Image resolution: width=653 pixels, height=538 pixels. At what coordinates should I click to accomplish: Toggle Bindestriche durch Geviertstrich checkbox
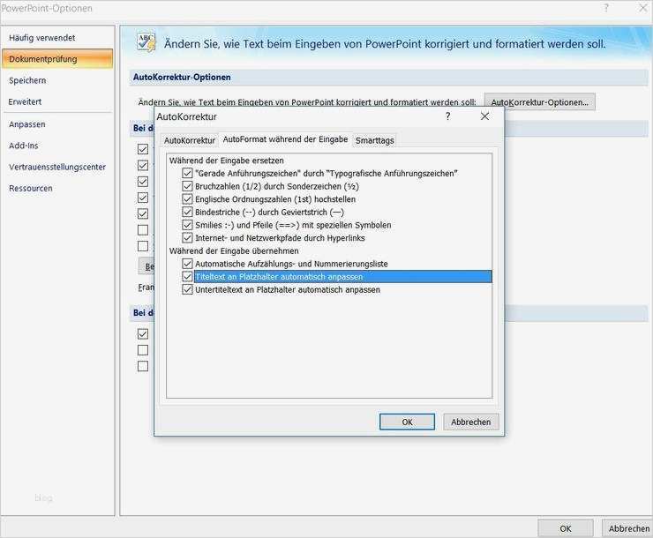pyautogui.click(x=187, y=212)
